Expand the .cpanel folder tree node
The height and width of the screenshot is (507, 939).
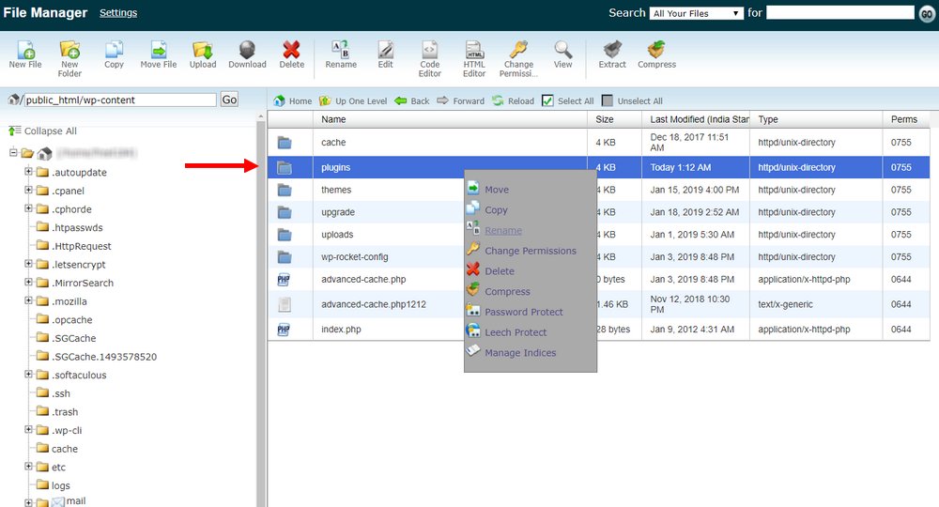coord(29,191)
